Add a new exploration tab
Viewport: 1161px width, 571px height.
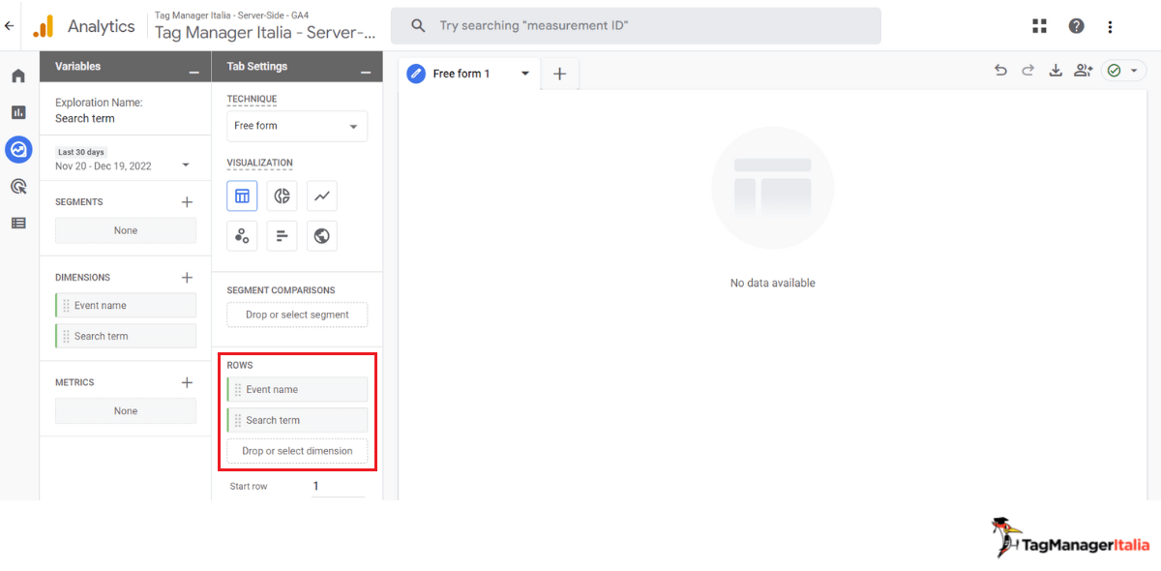[559, 74]
